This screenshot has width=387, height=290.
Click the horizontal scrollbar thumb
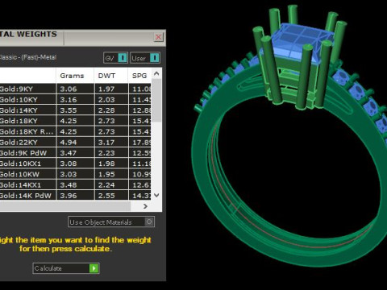[65, 206]
